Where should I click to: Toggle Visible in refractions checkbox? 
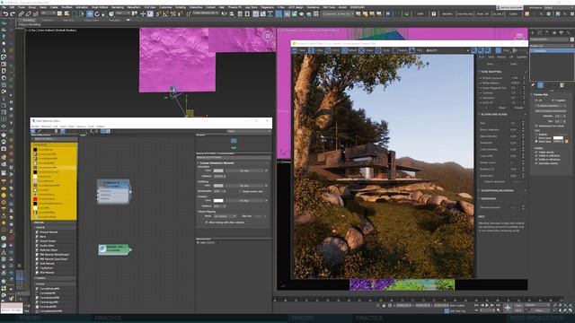coord(536,160)
